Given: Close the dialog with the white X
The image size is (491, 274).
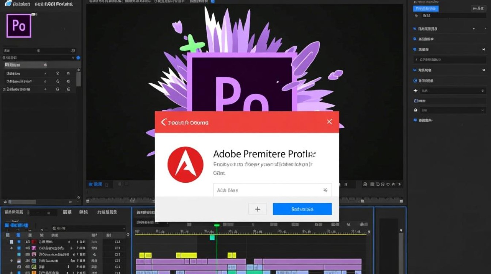Looking at the screenshot, I should click(x=330, y=122).
